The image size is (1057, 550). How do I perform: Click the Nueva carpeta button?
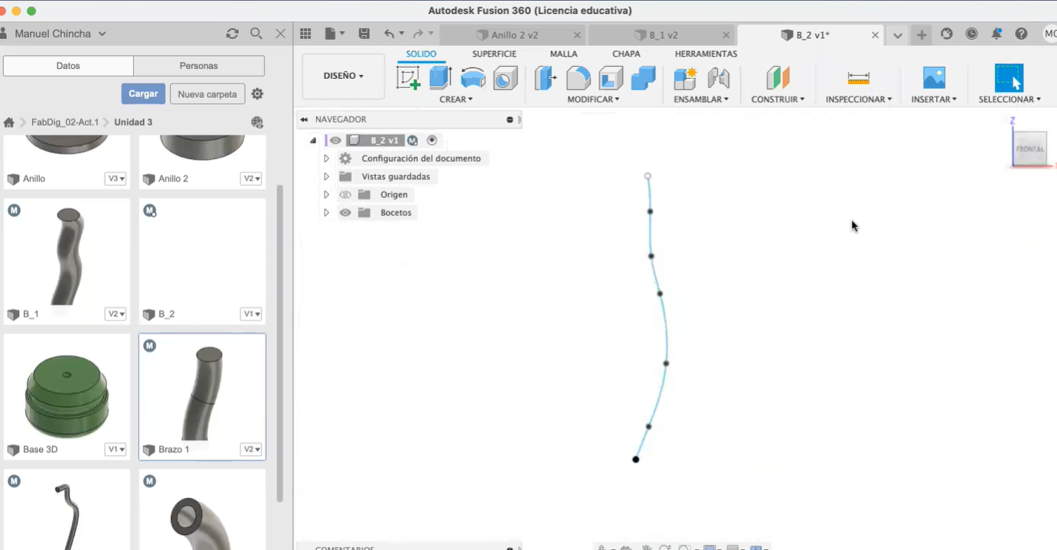tap(207, 93)
